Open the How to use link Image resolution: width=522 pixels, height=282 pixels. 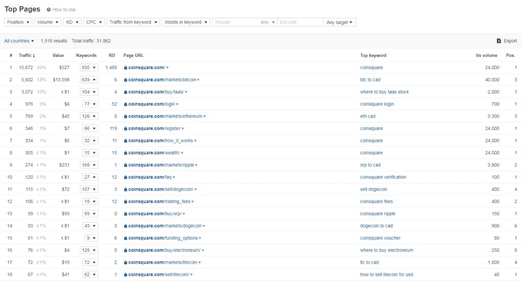pos(64,10)
